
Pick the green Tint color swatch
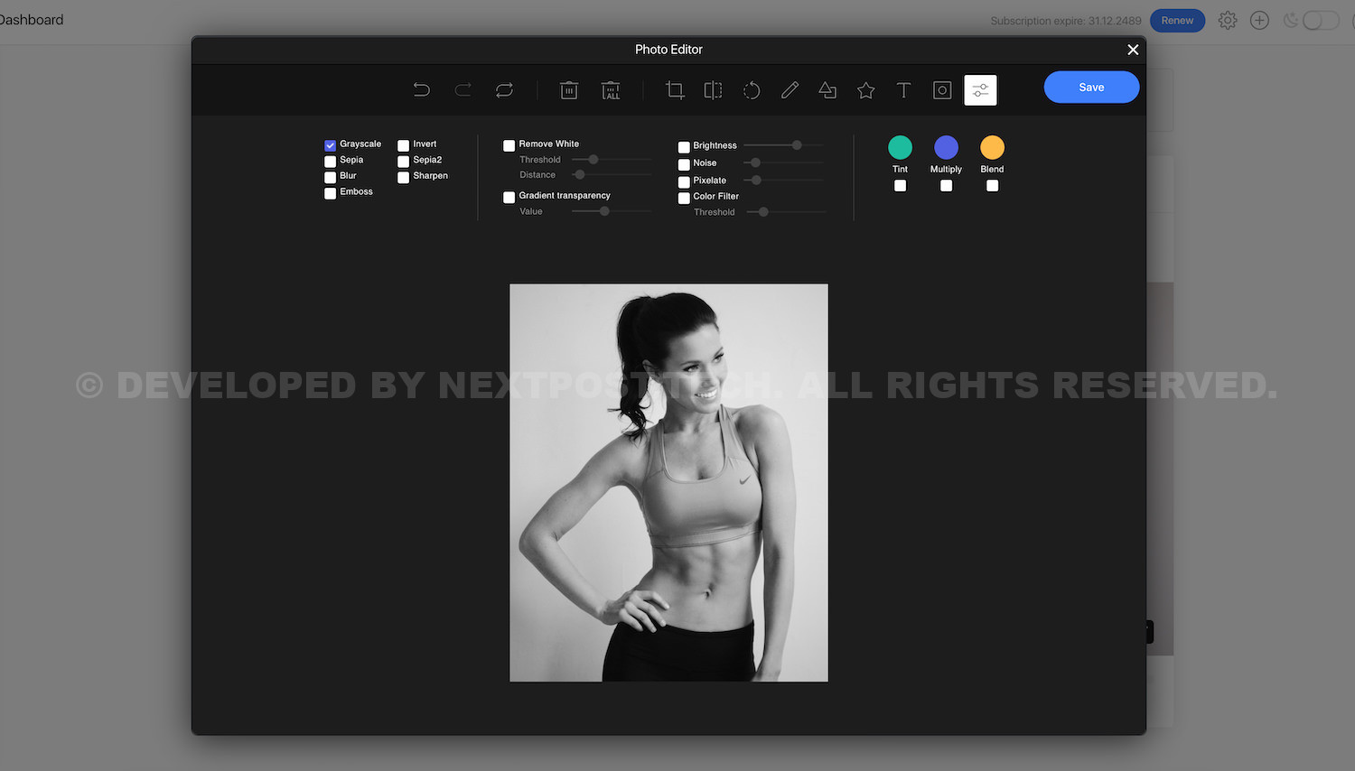pos(900,147)
